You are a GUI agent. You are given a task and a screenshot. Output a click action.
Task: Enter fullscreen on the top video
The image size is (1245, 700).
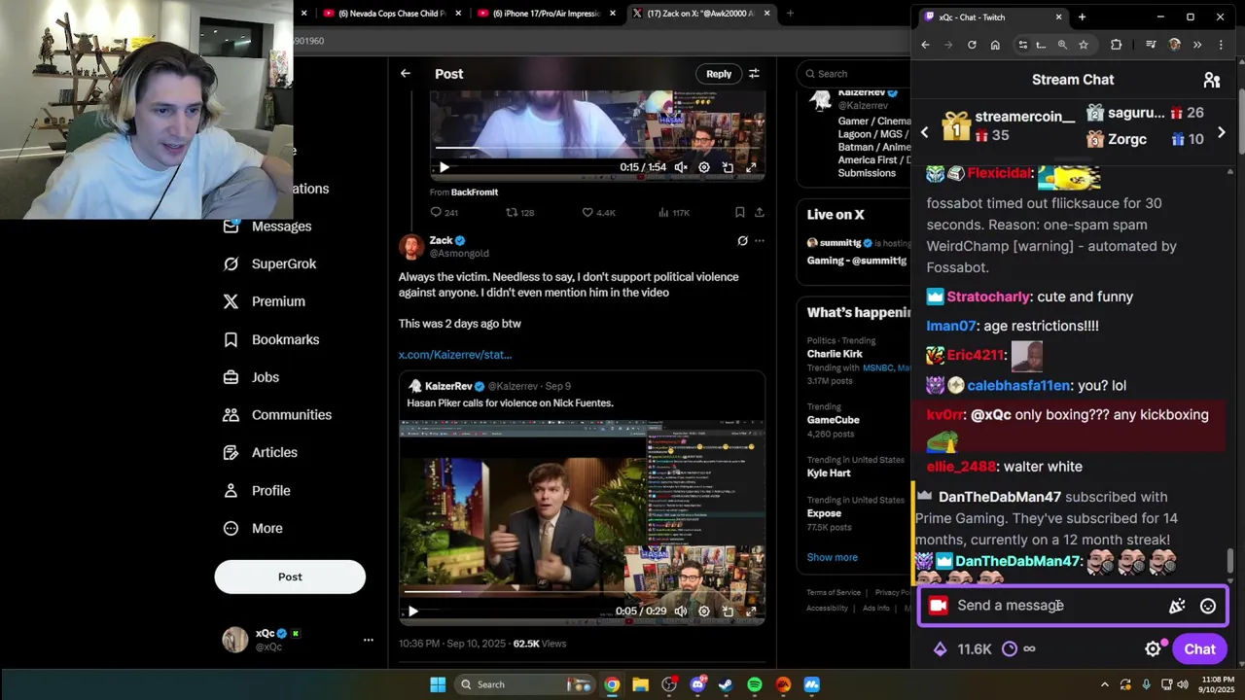coord(751,167)
